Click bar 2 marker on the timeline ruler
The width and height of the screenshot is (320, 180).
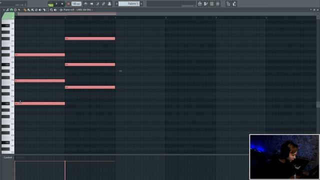click(x=65, y=18)
